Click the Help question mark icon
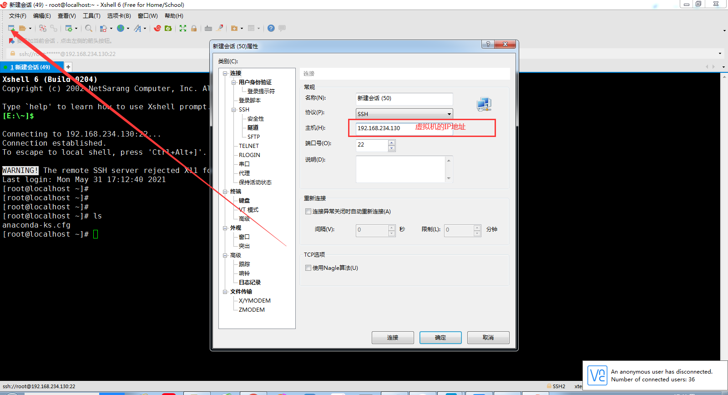The image size is (728, 395). (x=271, y=28)
